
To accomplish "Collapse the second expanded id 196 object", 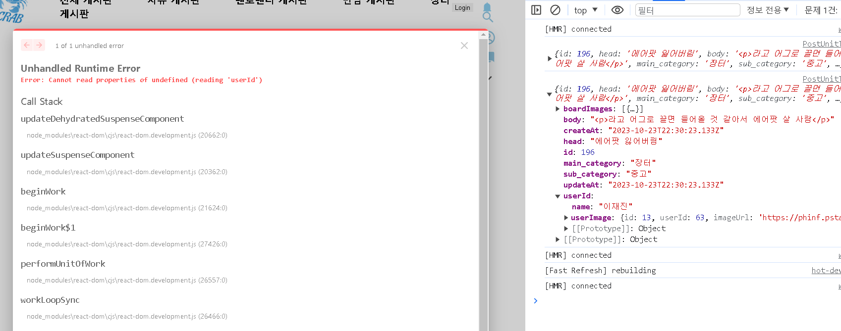I will 550,94.
